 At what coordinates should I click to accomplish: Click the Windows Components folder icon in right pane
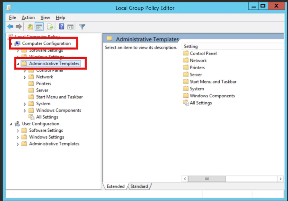186,96
